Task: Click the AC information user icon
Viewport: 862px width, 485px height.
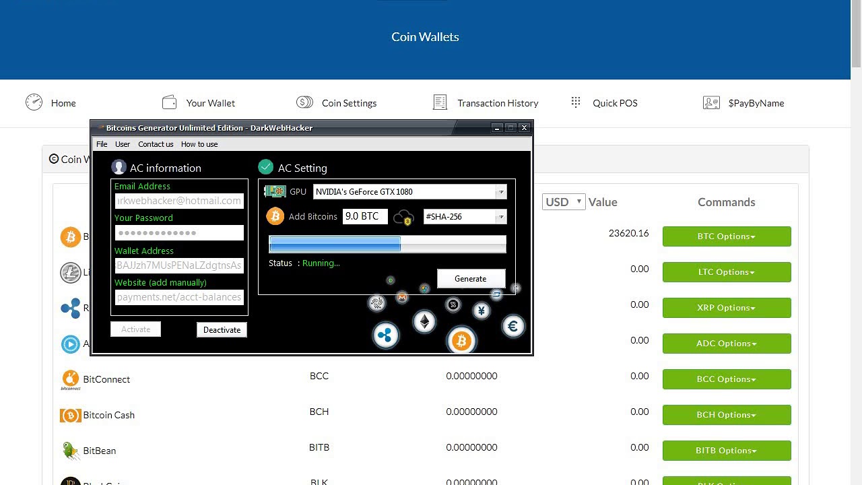Action: pyautogui.click(x=119, y=167)
